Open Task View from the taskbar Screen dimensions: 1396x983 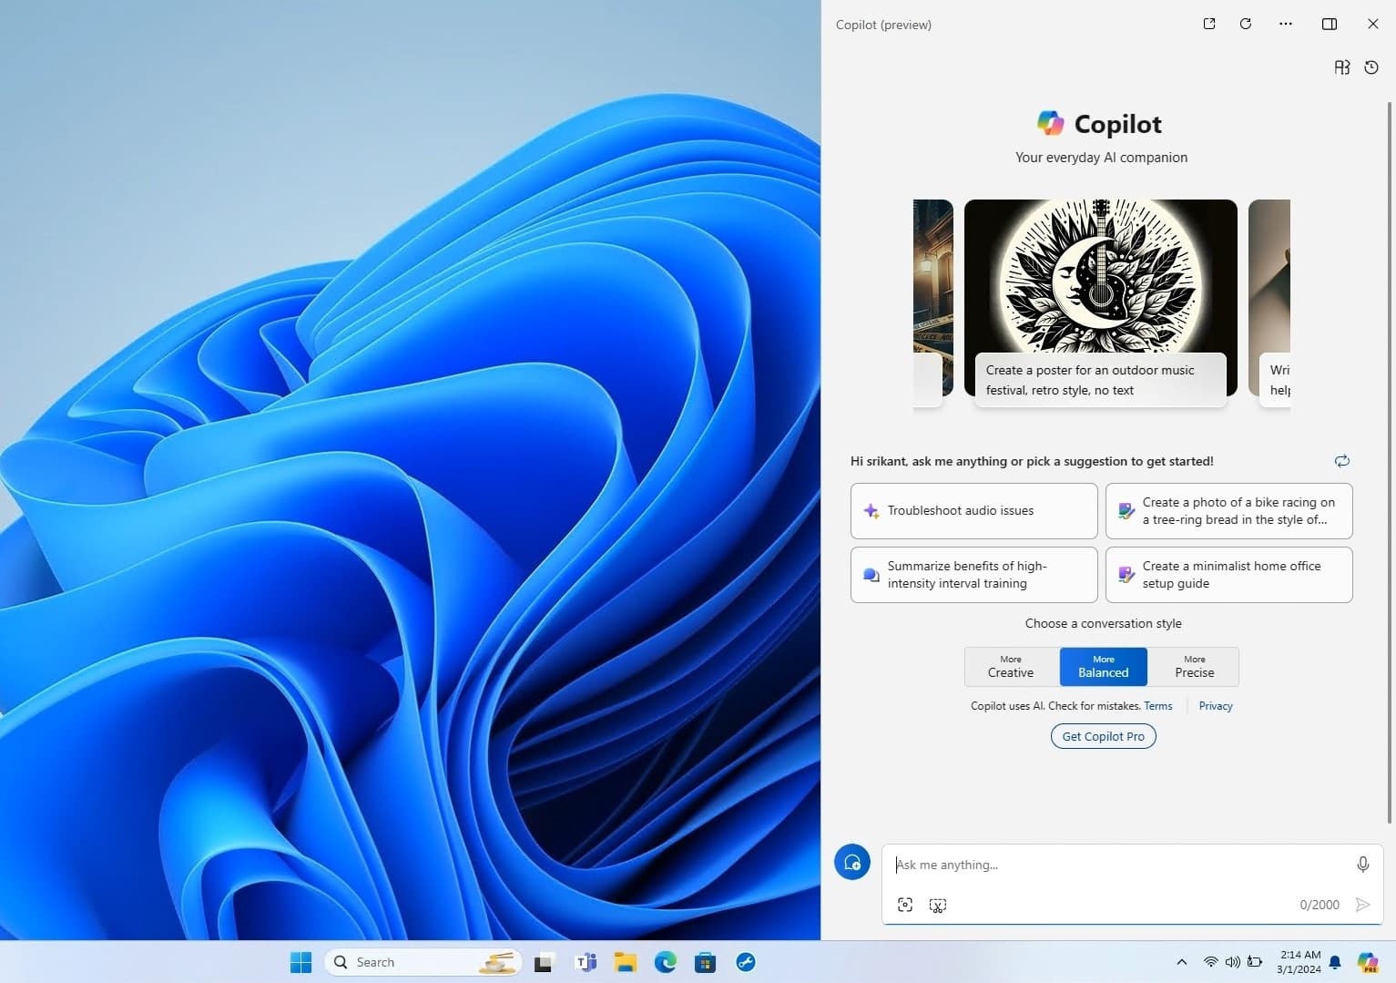(x=544, y=962)
